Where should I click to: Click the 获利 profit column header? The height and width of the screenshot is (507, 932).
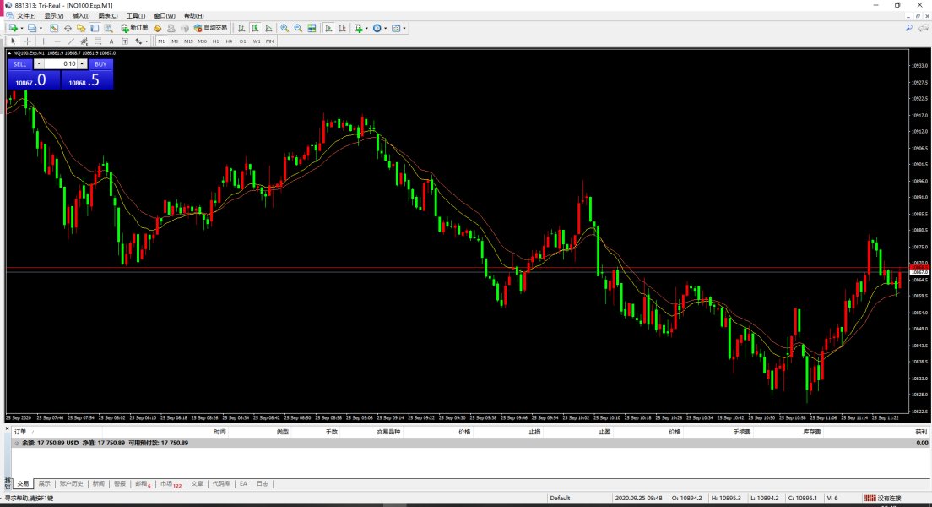tap(921, 432)
